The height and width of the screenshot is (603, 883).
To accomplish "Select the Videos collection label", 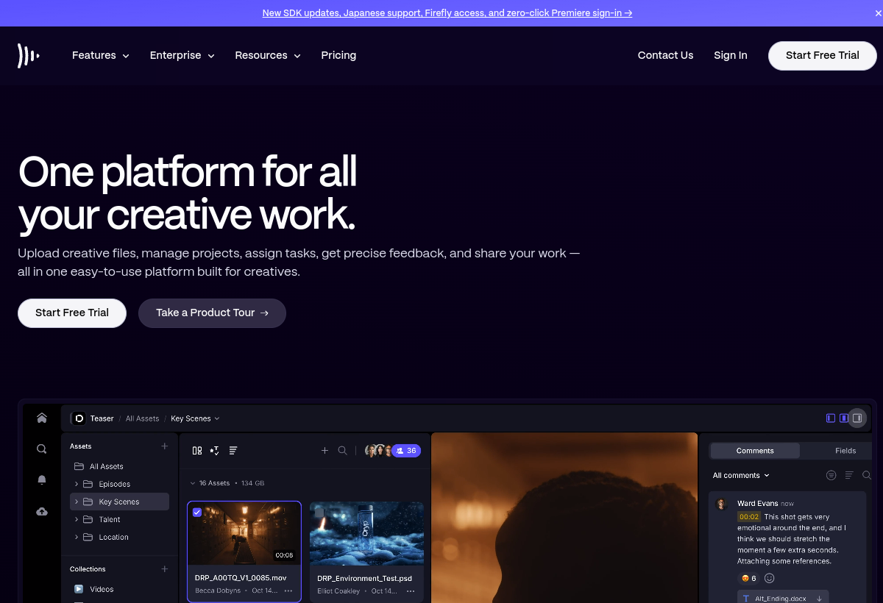I will [102, 589].
